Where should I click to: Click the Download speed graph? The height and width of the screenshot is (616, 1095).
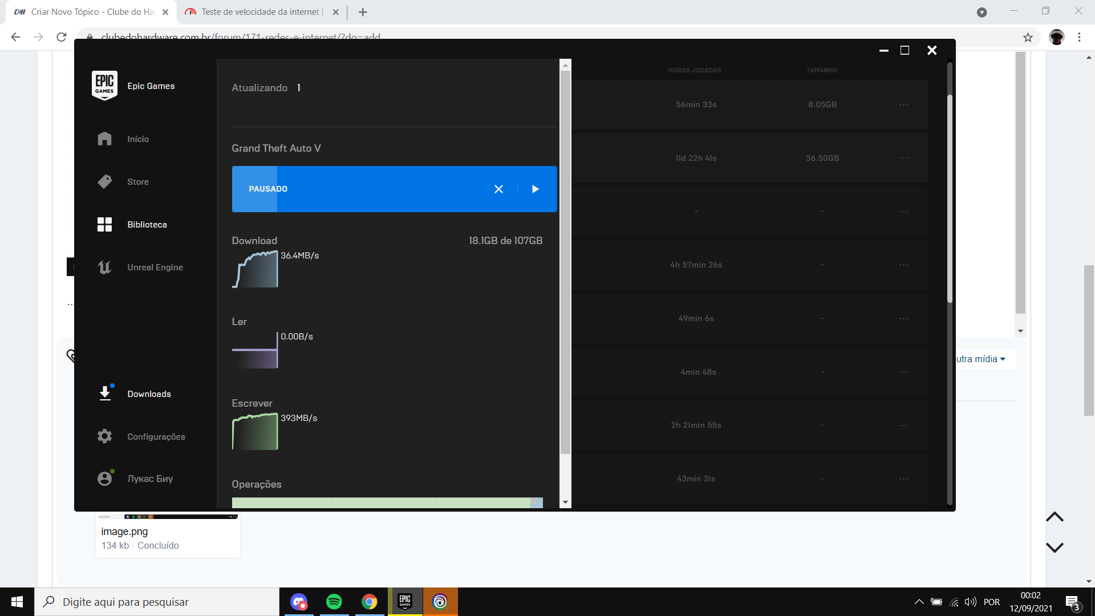pyautogui.click(x=255, y=269)
